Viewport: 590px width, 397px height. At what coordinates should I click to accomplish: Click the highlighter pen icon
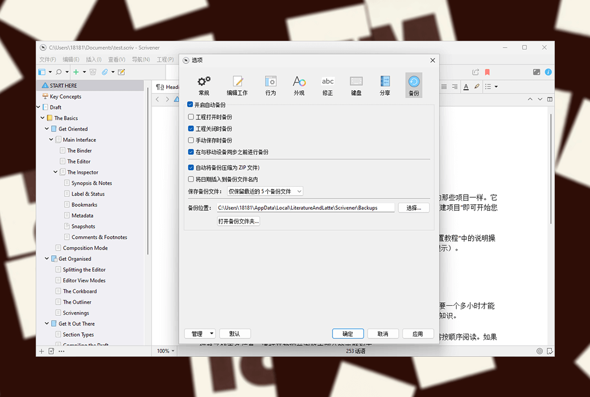(477, 87)
